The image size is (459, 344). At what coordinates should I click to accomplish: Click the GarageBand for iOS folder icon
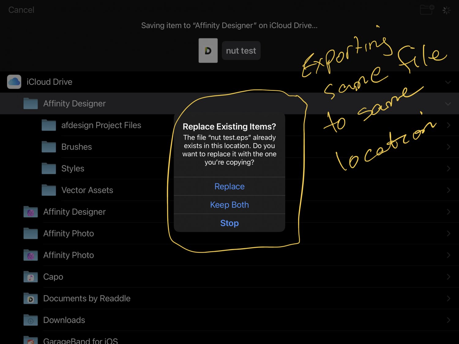pos(30,340)
